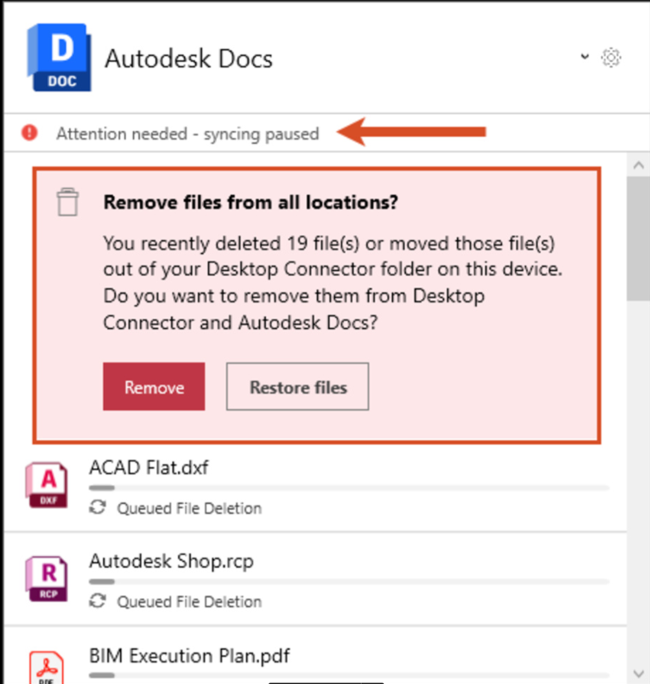Screen dimensions: 650x684
Task: Click the red attention warning icon
Action: tap(28, 134)
